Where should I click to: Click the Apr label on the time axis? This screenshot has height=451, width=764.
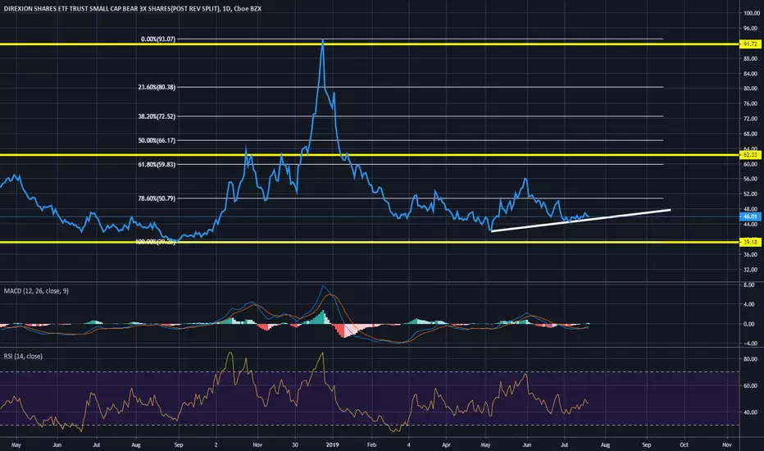446,444
